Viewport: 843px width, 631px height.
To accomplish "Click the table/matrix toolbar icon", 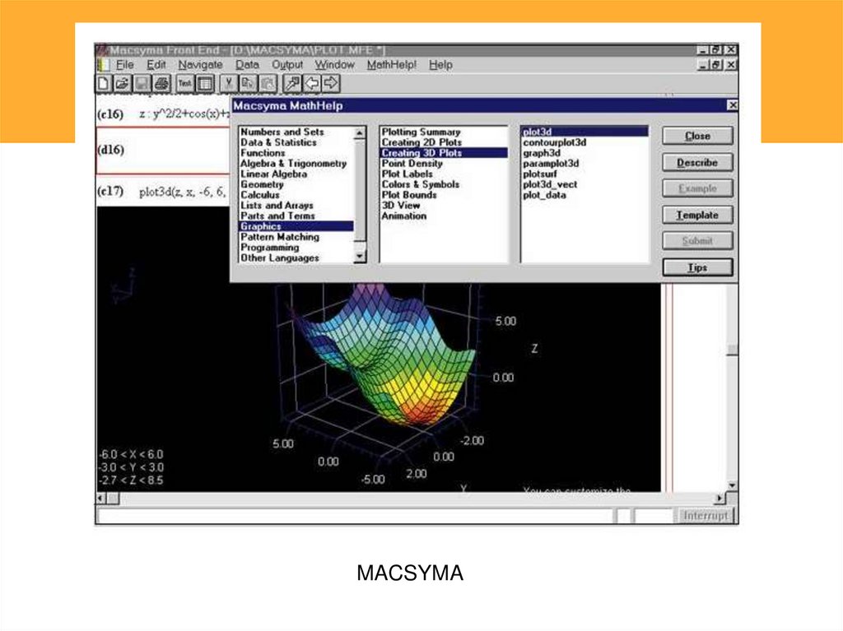I will (x=205, y=83).
